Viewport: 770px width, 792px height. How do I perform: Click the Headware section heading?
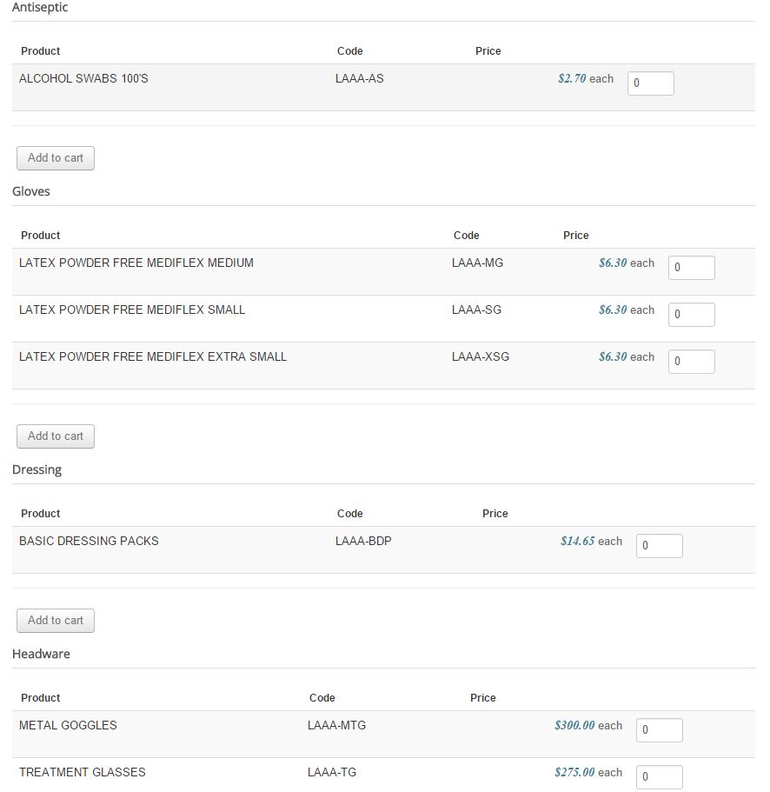tap(41, 654)
